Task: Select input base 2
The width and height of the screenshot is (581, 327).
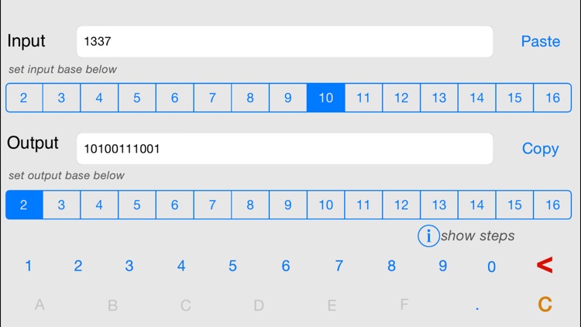Action: tap(24, 98)
